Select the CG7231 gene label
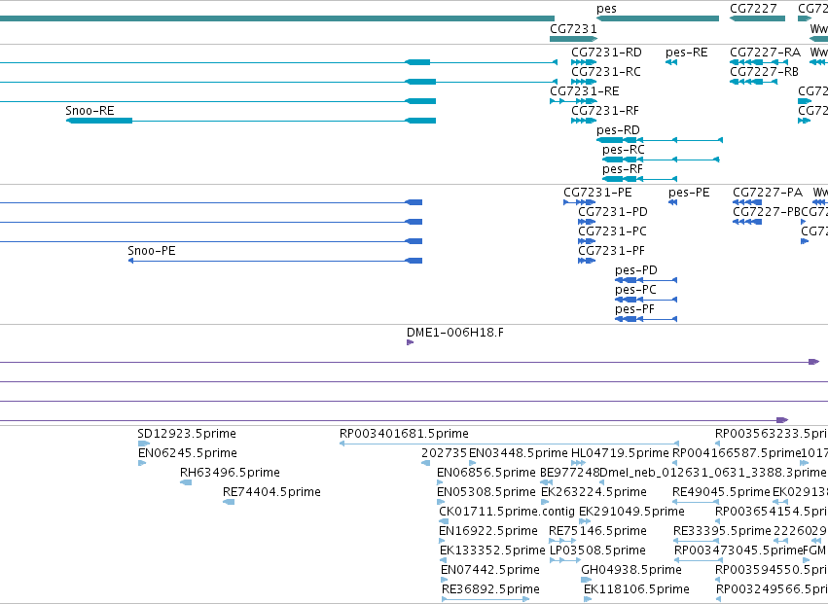 click(x=573, y=28)
